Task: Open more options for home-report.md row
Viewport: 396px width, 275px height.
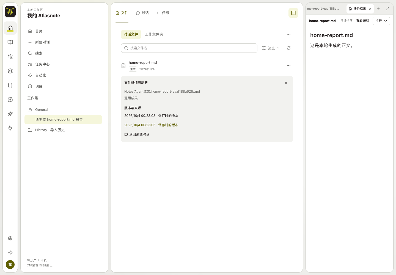Action: [288, 66]
